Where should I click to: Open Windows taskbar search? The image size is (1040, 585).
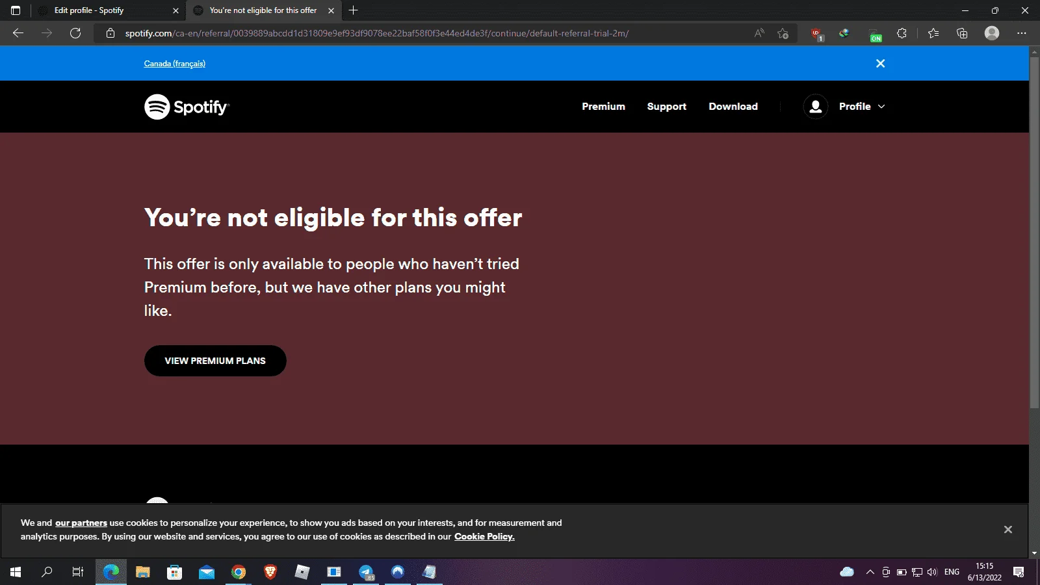[47, 572]
